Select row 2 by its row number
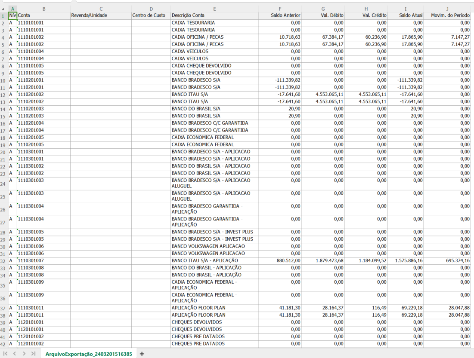Image resolution: width=474 pixels, height=358 pixels. (3, 23)
